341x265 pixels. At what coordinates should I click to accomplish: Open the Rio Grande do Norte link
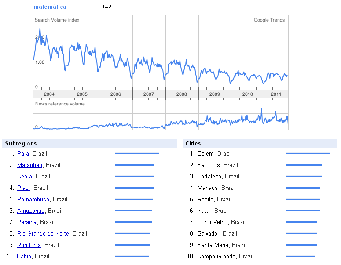[x=43, y=233]
